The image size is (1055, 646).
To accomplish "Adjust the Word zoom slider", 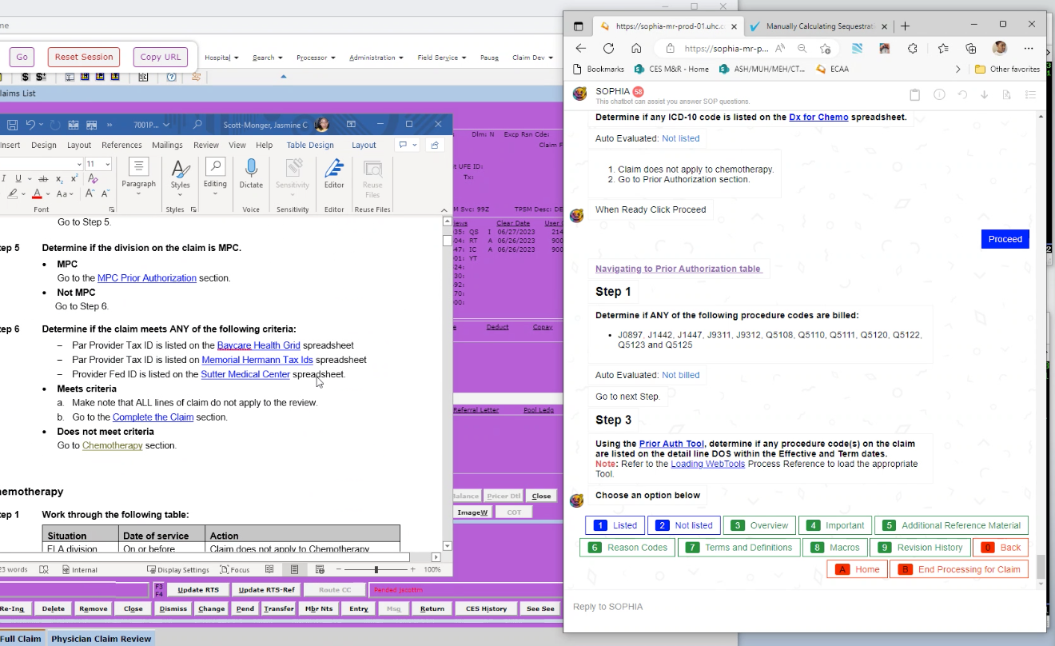I will point(376,569).
